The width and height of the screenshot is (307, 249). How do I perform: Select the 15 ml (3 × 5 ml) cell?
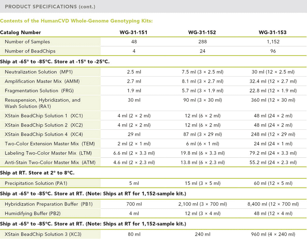202,183
